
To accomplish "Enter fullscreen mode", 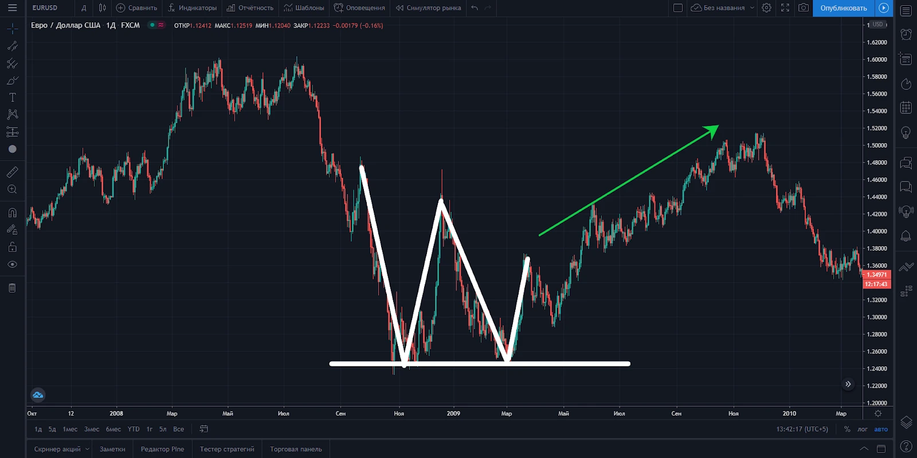I will coord(785,8).
